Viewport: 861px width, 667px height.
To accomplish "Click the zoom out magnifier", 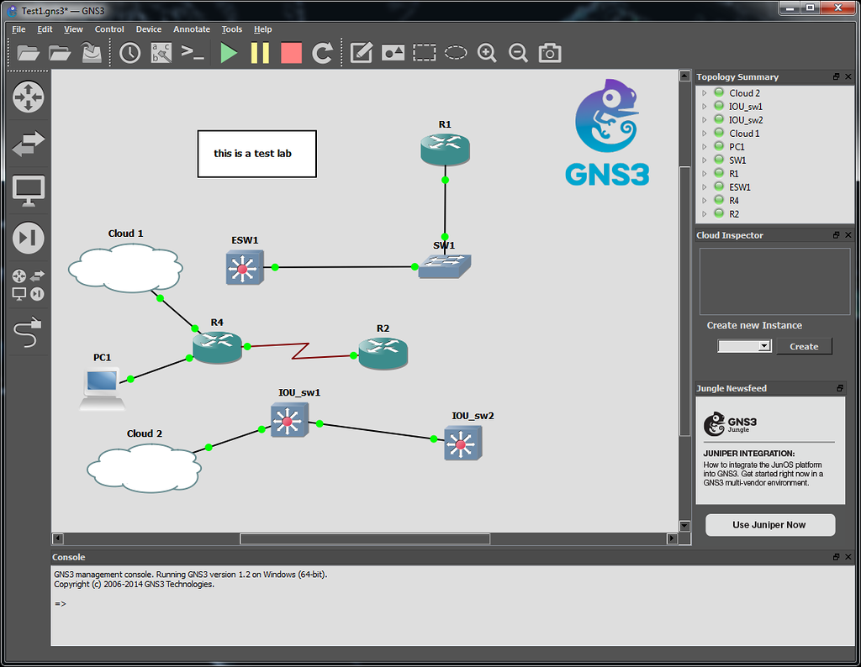I will pos(518,53).
